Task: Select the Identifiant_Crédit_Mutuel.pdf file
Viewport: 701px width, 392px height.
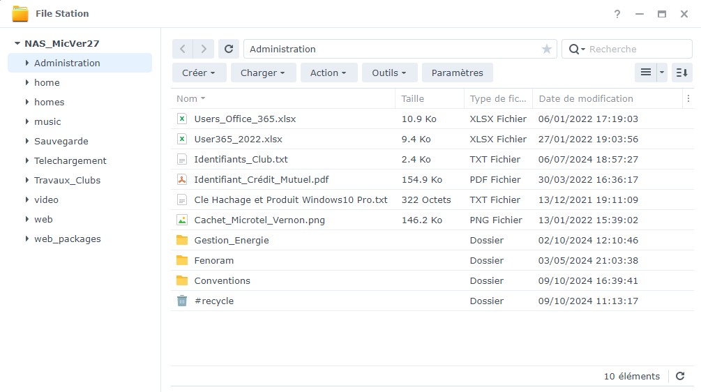Action: coord(261,179)
